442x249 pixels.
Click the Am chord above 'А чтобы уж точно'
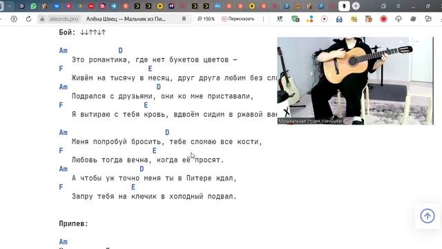(63, 169)
